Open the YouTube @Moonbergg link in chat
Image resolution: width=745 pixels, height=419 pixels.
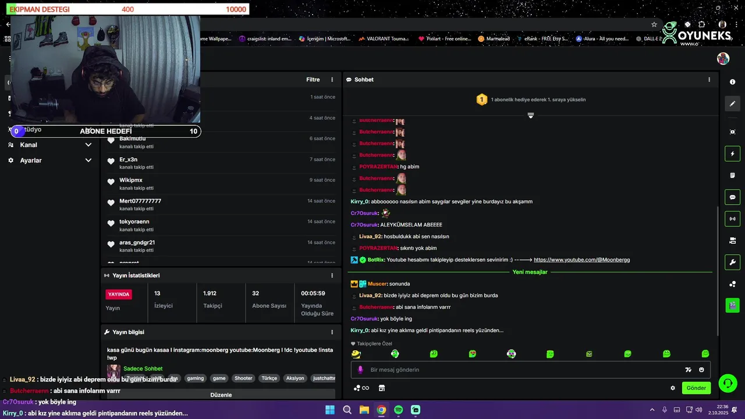pyautogui.click(x=581, y=260)
